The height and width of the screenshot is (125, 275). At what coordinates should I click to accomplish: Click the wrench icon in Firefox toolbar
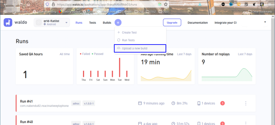click(x=184, y=5)
